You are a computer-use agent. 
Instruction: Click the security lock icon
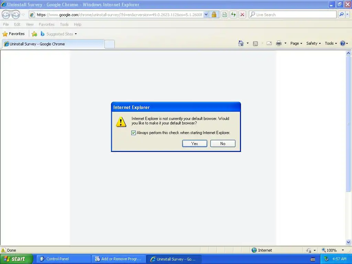(x=214, y=15)
